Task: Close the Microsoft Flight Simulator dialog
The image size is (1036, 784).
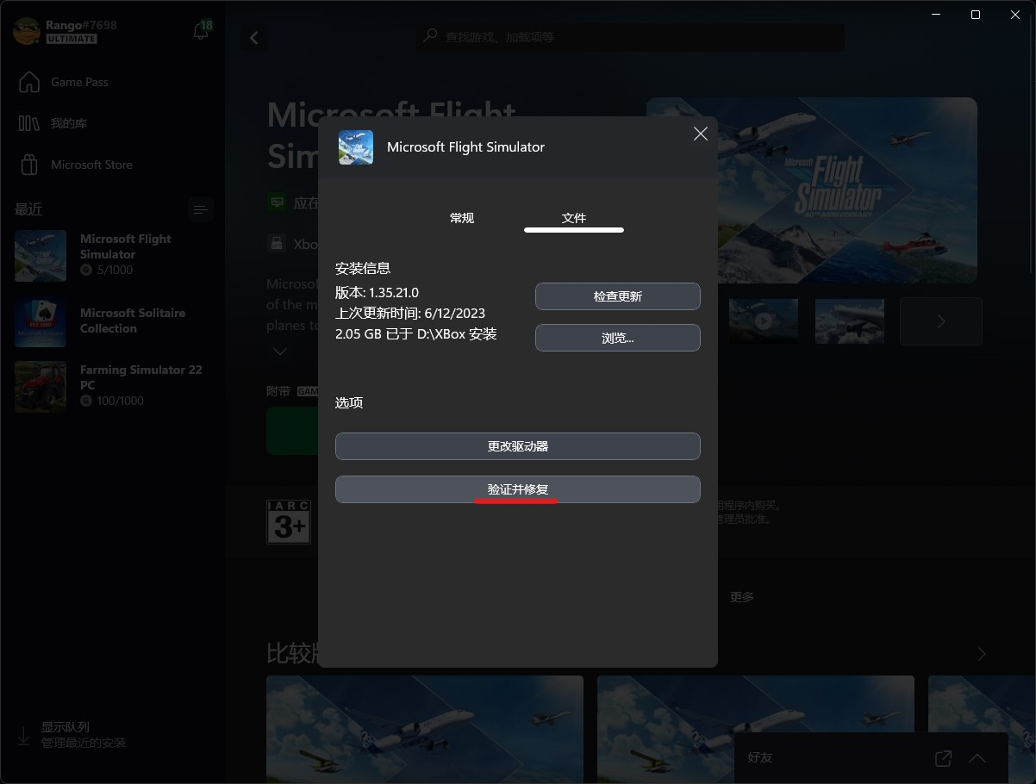Action: tap(701, 134)
